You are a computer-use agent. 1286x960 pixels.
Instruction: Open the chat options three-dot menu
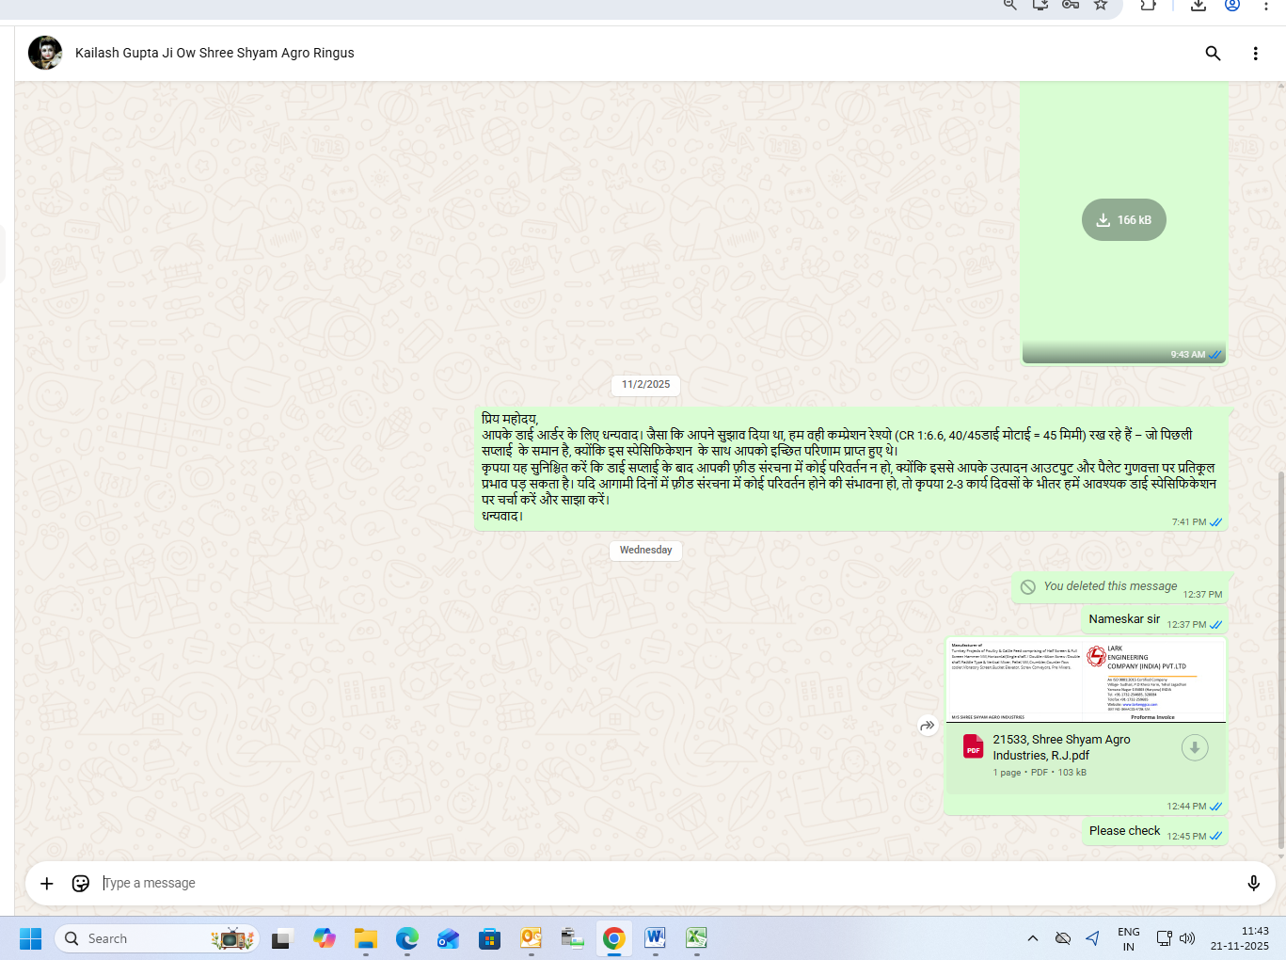pyautogui.click(x=1255, y=54)
